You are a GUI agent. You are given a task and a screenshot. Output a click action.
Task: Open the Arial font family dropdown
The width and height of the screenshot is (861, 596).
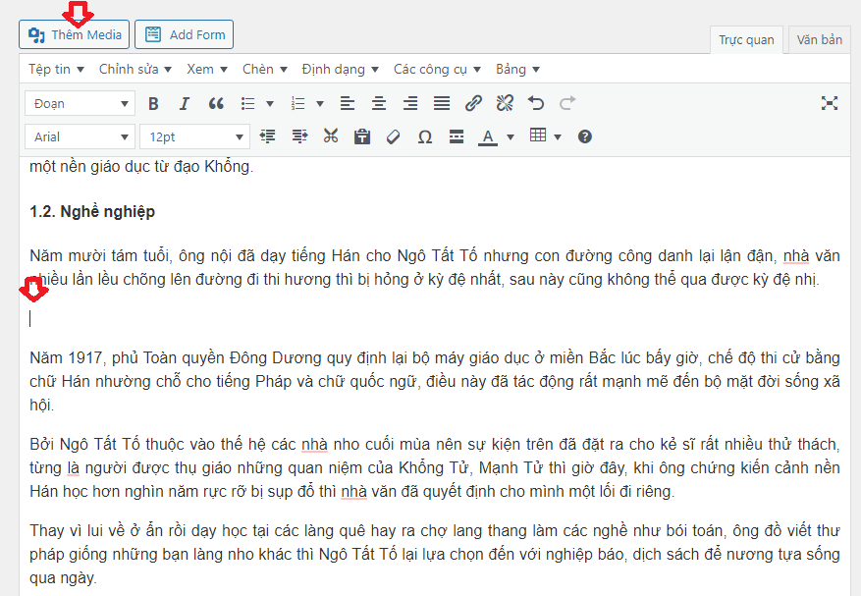80,136
